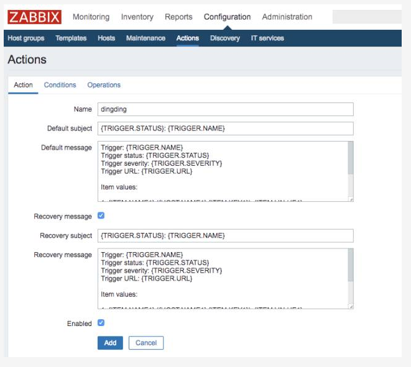Click Default message textarea scrollbar

(351, 158)
